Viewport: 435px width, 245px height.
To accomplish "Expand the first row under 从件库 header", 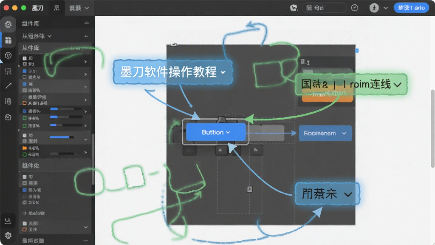I will (85, 62).
